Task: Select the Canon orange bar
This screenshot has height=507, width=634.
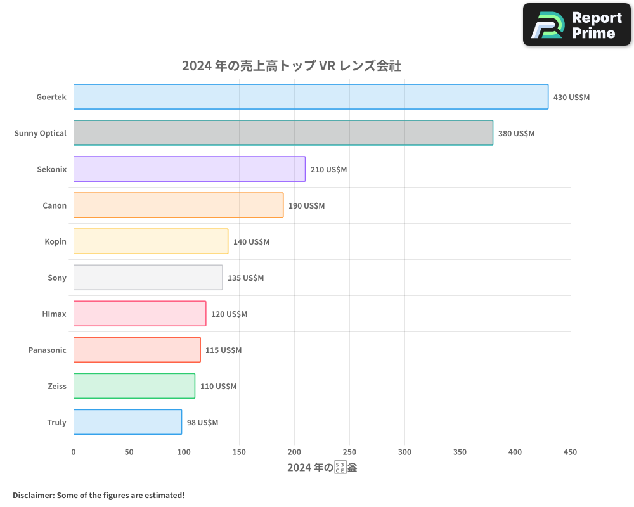Action: coord(178,205)
